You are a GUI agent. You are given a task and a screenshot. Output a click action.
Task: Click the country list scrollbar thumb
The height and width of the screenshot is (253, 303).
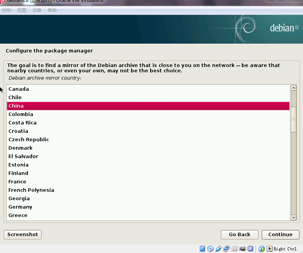293,119
